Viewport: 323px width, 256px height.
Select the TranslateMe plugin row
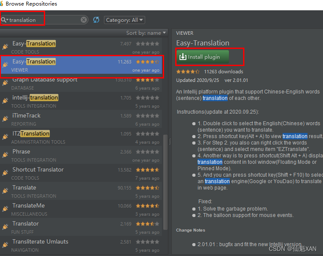pos(81,209)
